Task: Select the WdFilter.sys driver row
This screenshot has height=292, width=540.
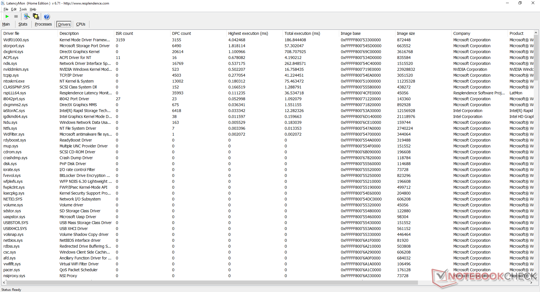Action: coord(267,134)
